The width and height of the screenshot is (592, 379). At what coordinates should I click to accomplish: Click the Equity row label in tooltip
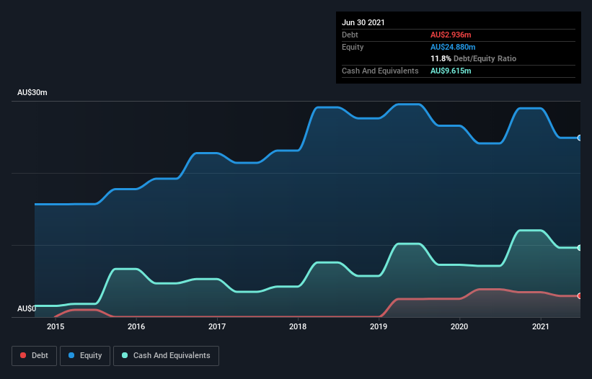pyautogui.click(x=353, y=47)
